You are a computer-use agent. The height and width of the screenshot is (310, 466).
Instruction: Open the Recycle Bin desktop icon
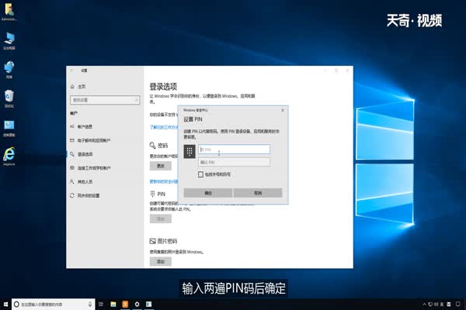9,98
